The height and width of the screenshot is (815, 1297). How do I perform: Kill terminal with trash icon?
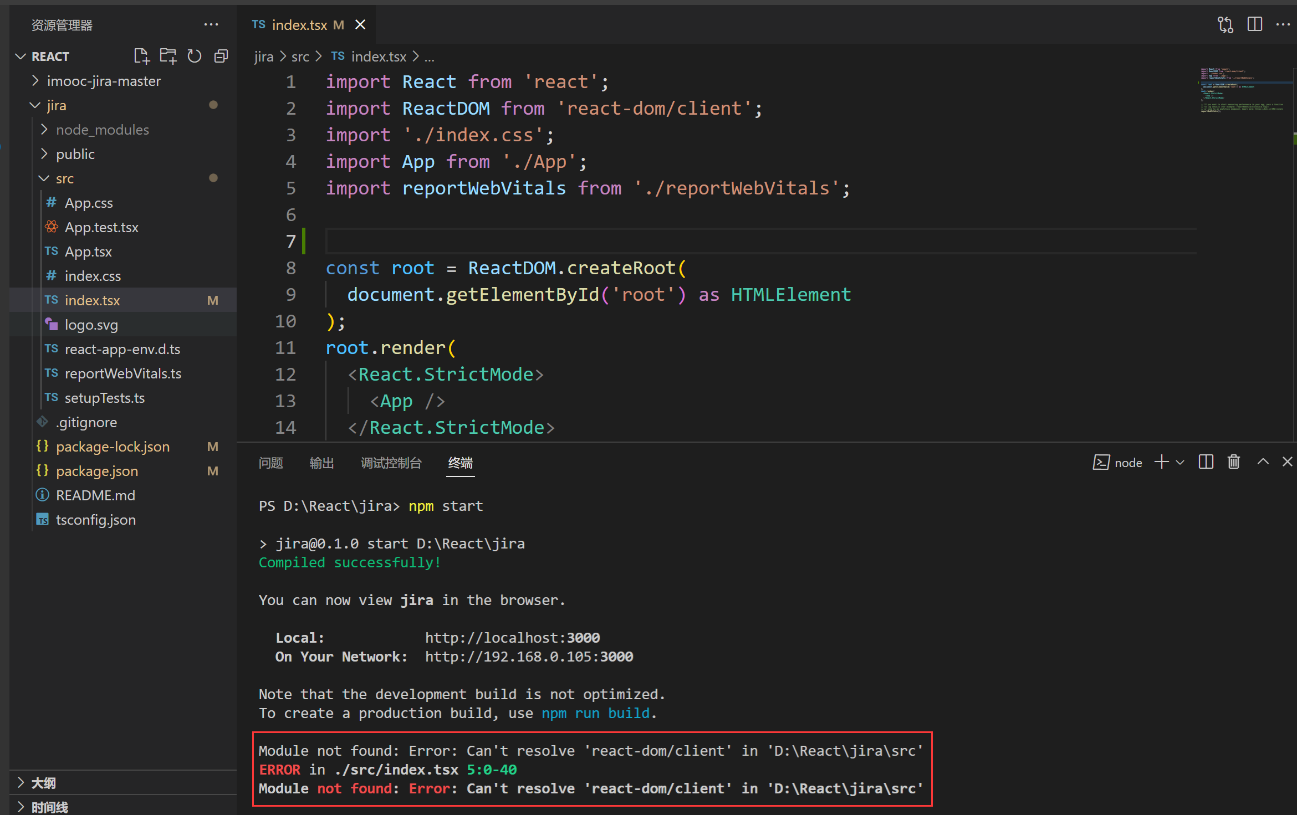pyautogui.click(x=1234, y=462)
